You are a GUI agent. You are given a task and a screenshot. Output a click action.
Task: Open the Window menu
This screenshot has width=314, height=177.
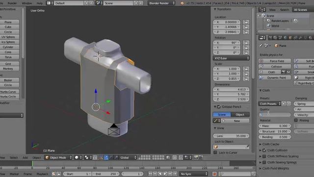[26, 3]
